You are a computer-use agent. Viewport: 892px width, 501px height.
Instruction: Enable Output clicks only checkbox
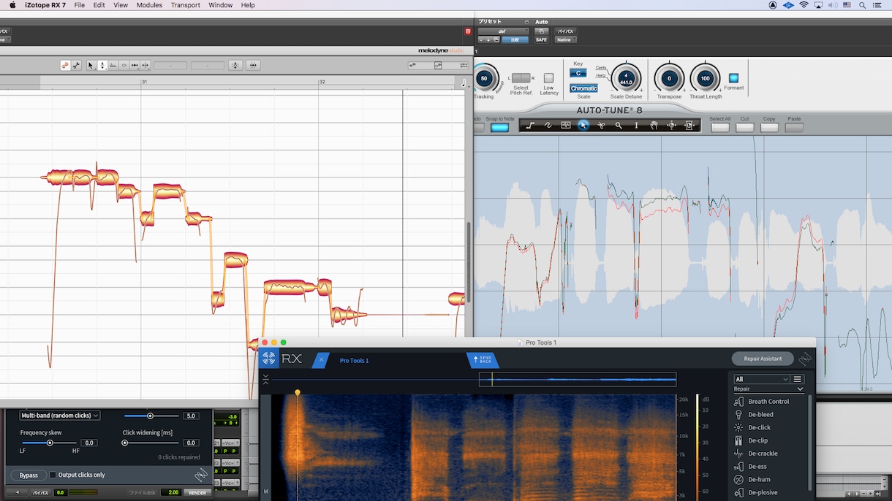click(53, 475)
